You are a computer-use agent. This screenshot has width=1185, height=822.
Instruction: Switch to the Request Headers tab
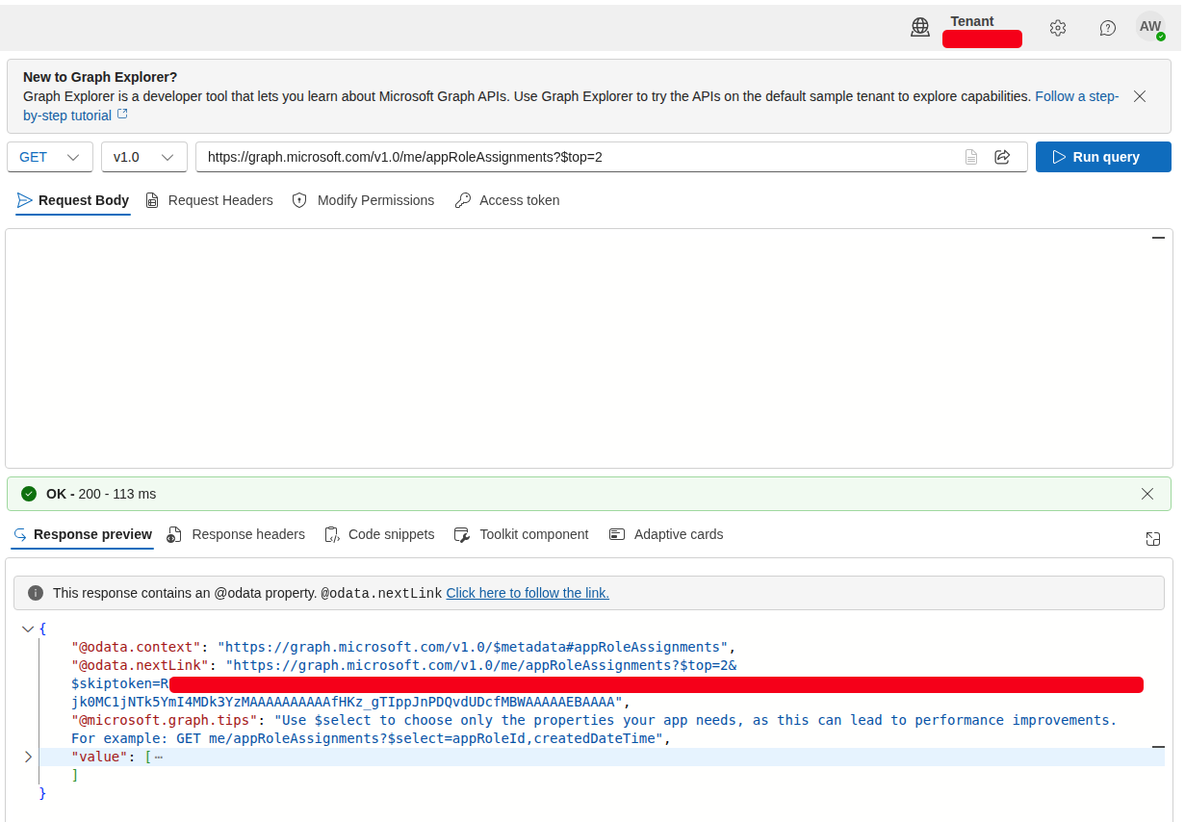pos(209,200)
